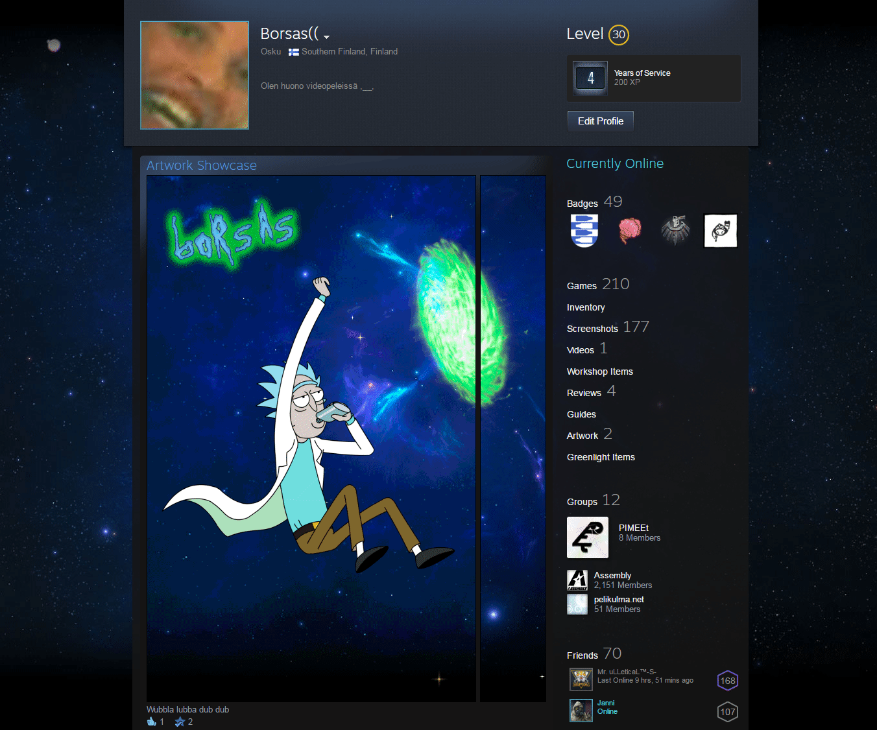
Task: Click the level 30 circle badge
Action: point(619,35)
